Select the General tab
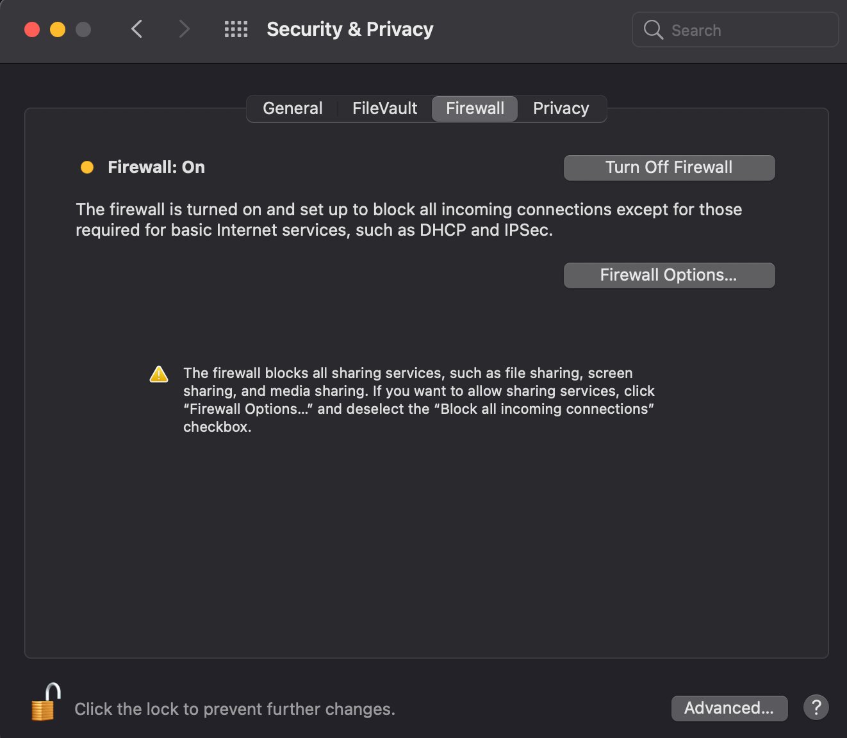This screenshot has height=738, width=847. (292, 108)
